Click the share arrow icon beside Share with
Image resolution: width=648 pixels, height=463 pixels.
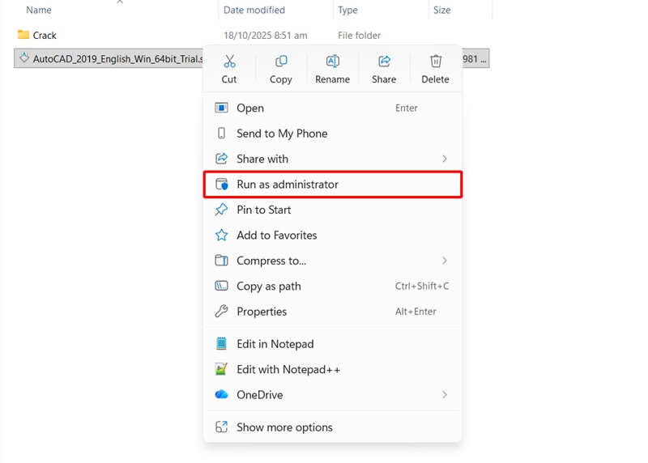pyautogui.click(x=221, y=159)
